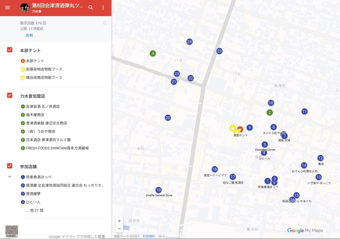Open 安藤染物店物販ブース list entry
The image size is (340, 239).
pyautogui.click(x=44, y=69)
